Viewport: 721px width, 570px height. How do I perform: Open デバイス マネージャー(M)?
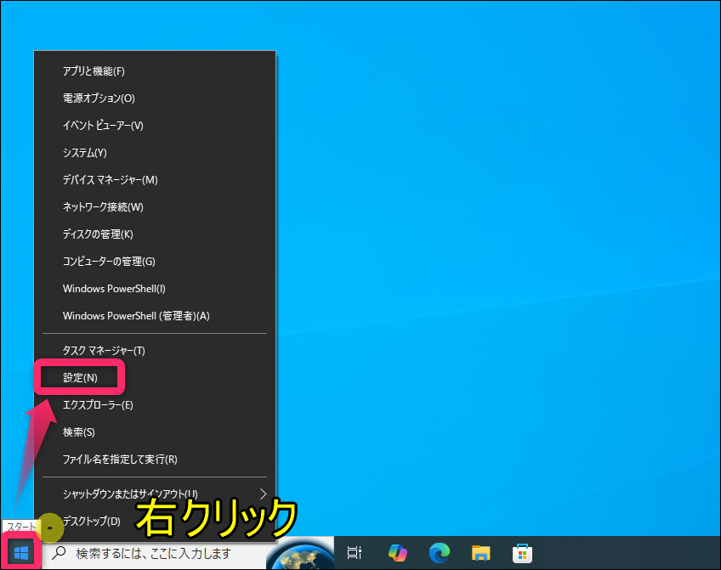point(111,180)
